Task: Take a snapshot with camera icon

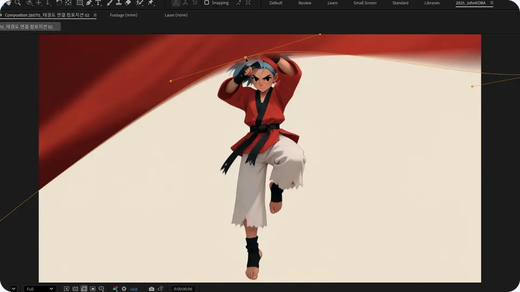Action: point(151,289)
